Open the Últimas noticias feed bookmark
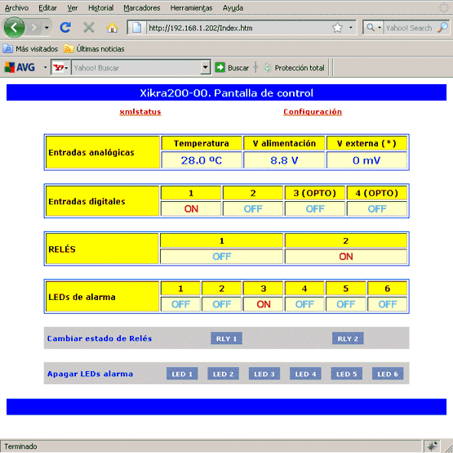Image resolution: width=453 pixels, height=453 pixels. click(94, 49)
